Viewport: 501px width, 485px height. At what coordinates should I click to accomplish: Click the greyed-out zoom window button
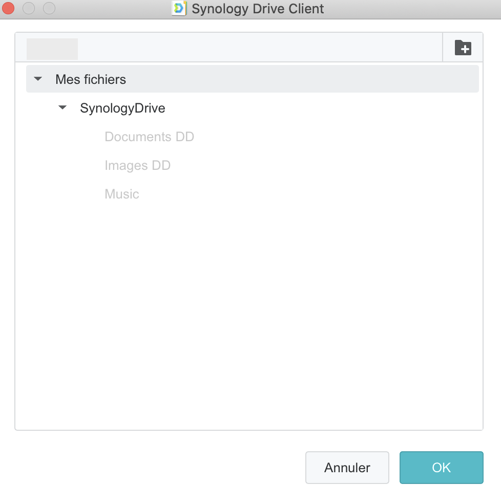(x=49, y=8)
